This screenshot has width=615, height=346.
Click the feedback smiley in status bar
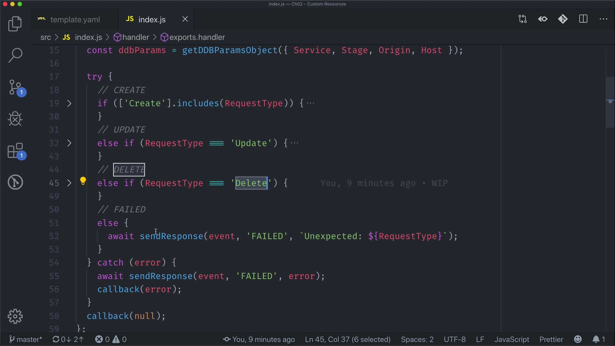click(578, 339)
